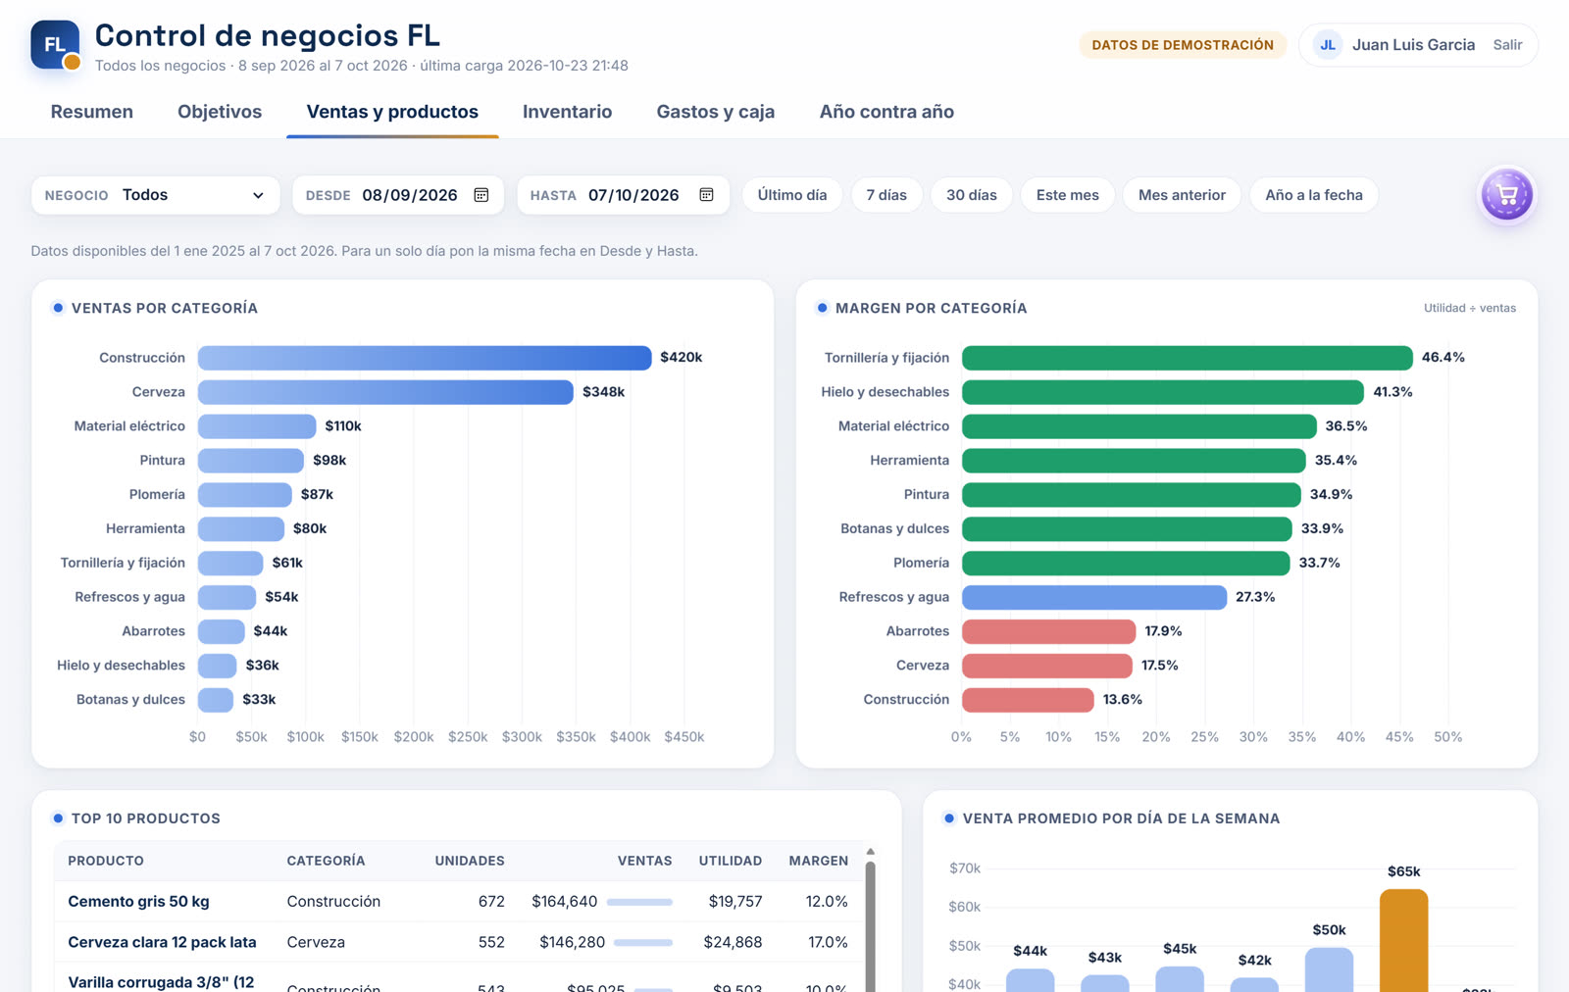The image size is (1569, 992).
Task: Click the 12.0% margin cell
Action: point(827,902)
